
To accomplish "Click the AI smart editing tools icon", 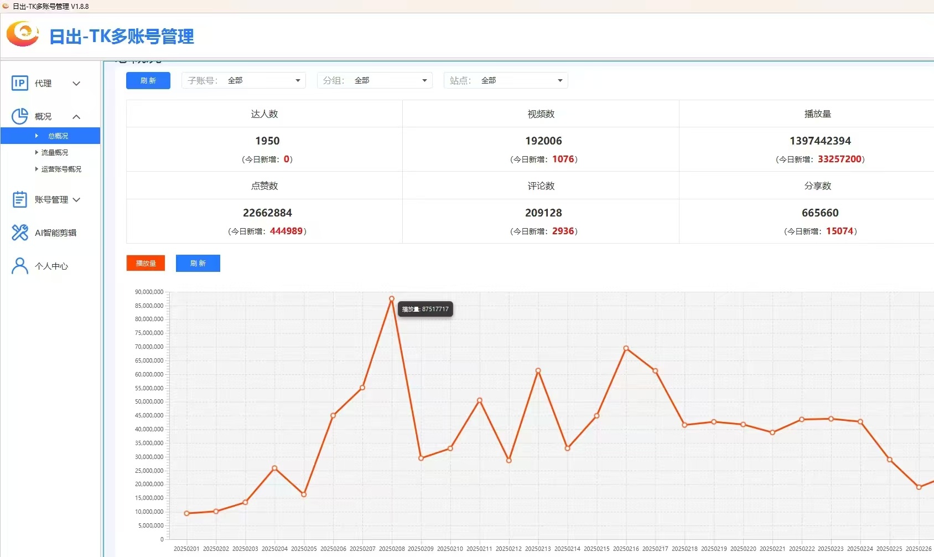I will (20, 233).
